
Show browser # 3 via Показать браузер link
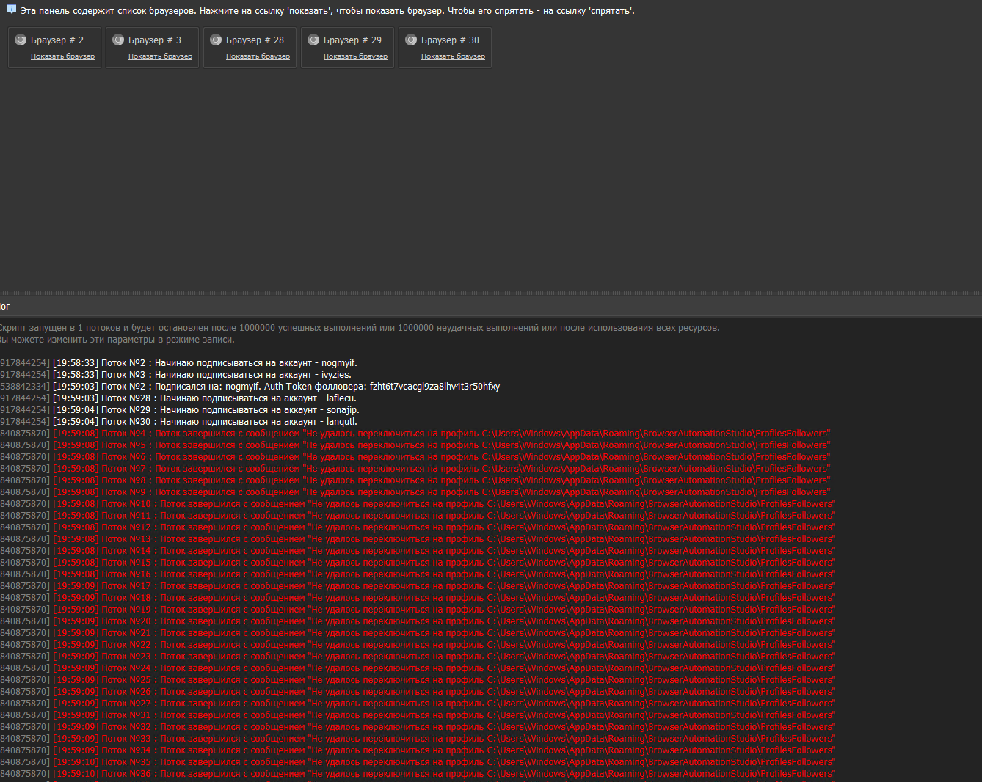(160, 56)
